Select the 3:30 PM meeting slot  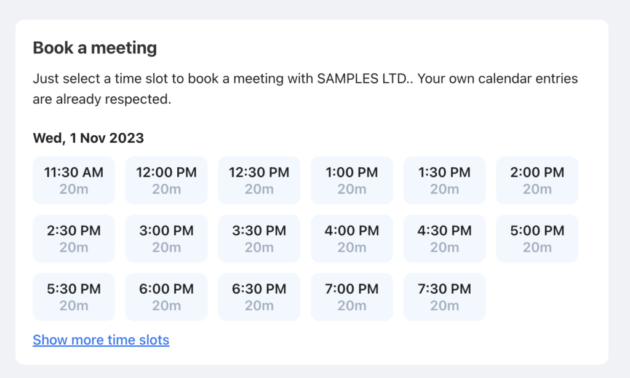[259, 238]
